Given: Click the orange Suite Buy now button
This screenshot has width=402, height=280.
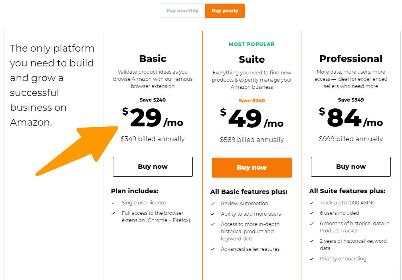Looking at the screenshot, I should point(251,168).
